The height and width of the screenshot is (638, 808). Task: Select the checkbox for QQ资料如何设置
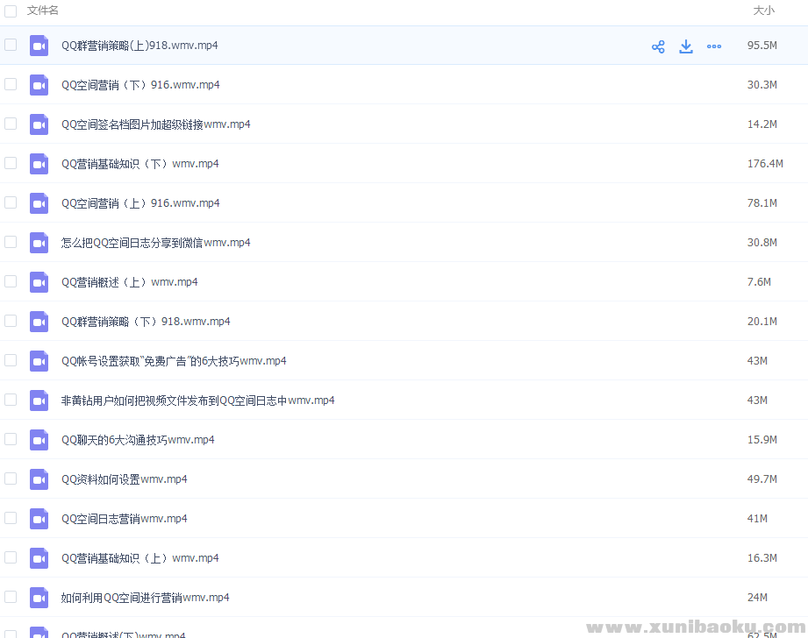[x=11, y=479]
